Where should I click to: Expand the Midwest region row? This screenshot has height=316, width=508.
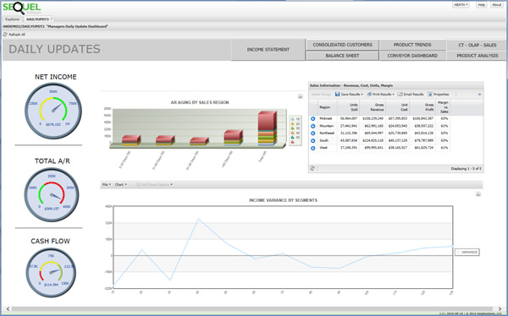pyautogui.click(x=313, y=118)
